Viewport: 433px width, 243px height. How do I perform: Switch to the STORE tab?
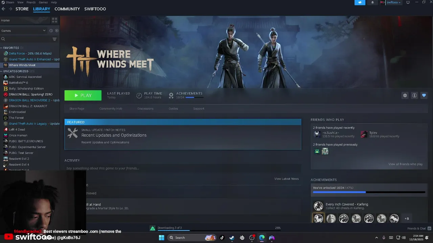(22, 9)
